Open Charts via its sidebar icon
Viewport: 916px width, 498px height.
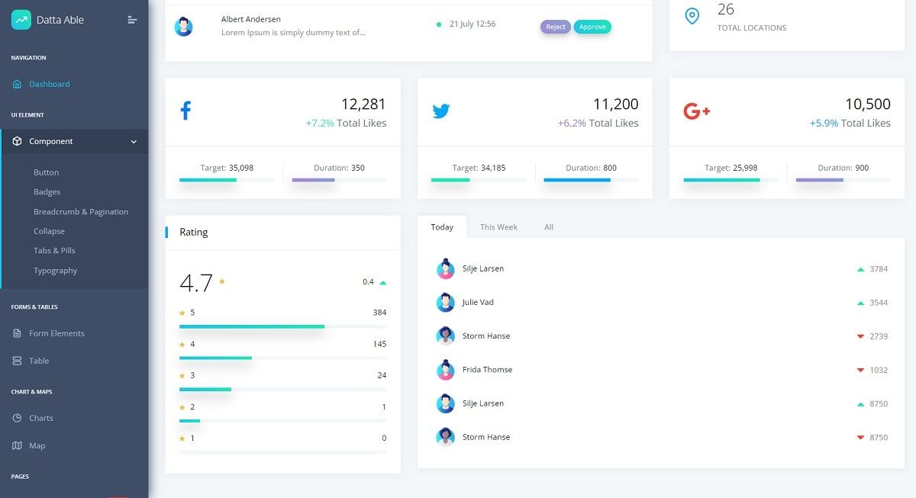[x=17, y=418]
